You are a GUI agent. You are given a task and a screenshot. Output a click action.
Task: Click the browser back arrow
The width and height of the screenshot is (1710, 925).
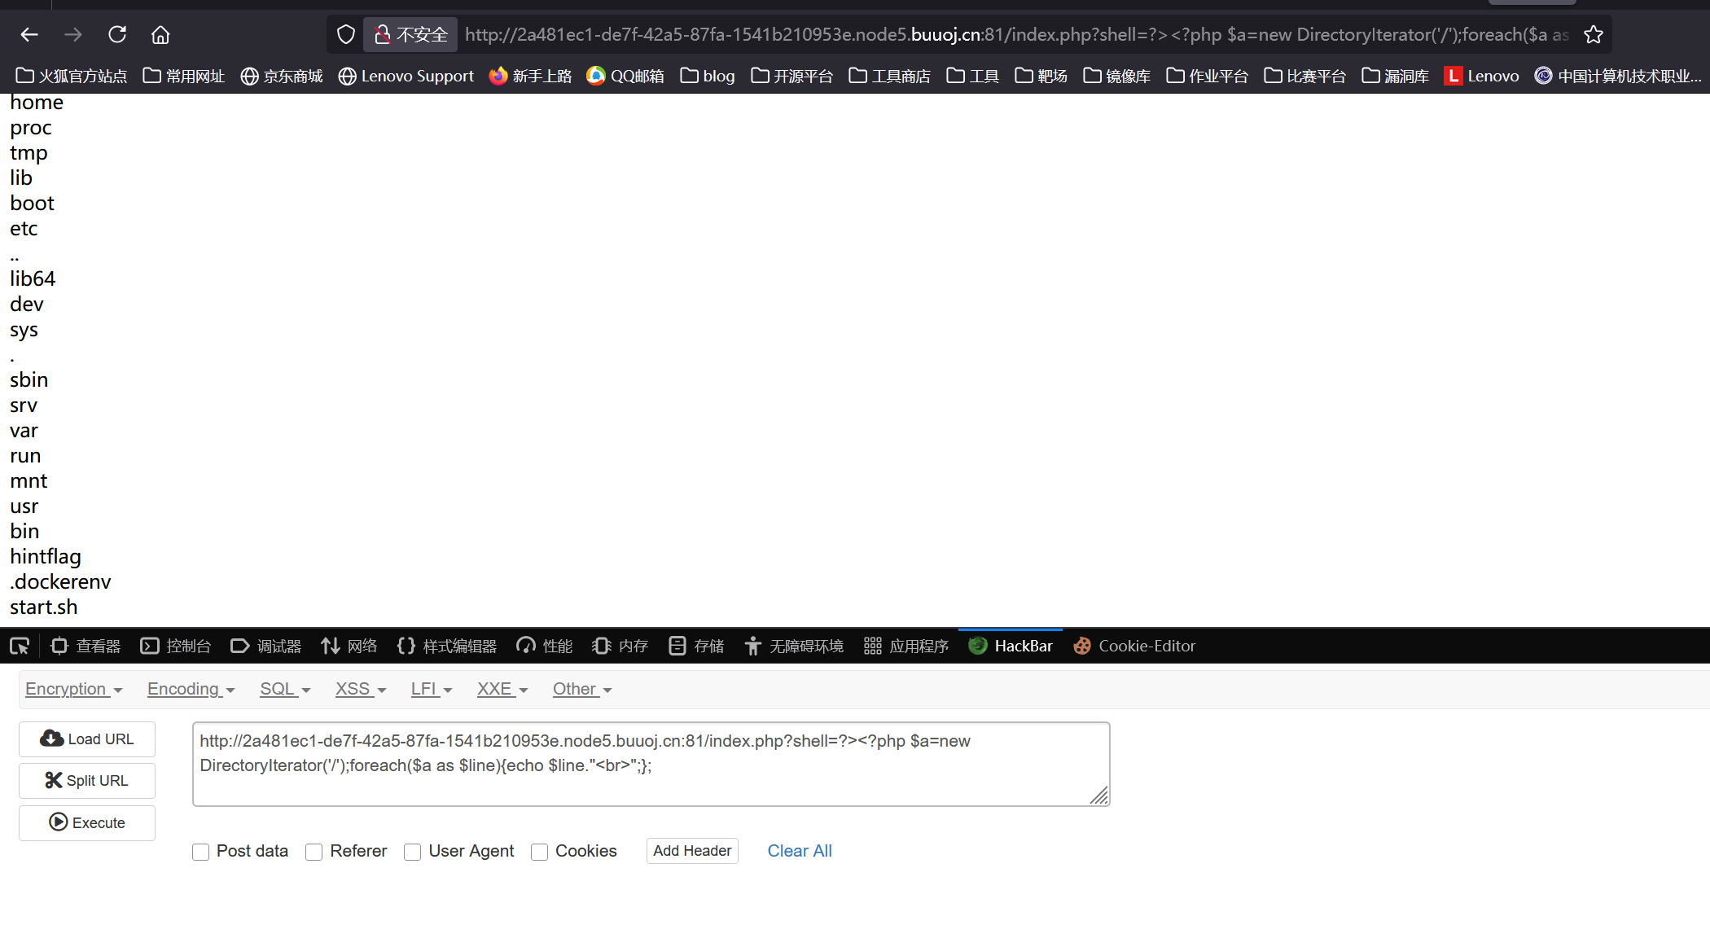[x=29, y=34]
